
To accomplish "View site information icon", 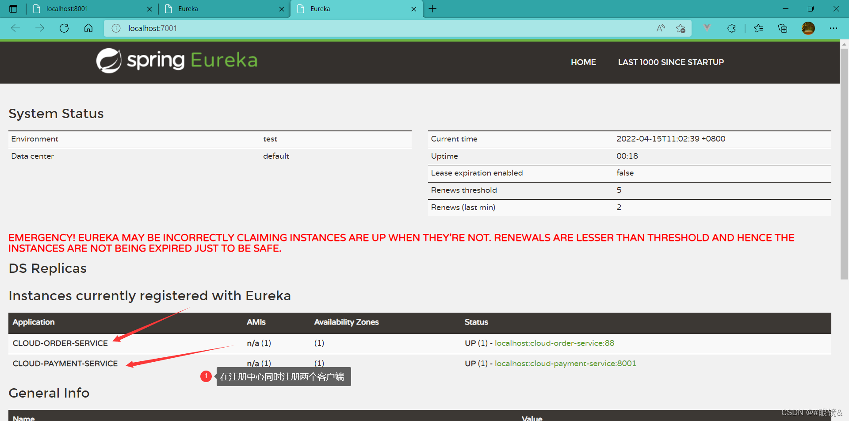I will point(116,28).
